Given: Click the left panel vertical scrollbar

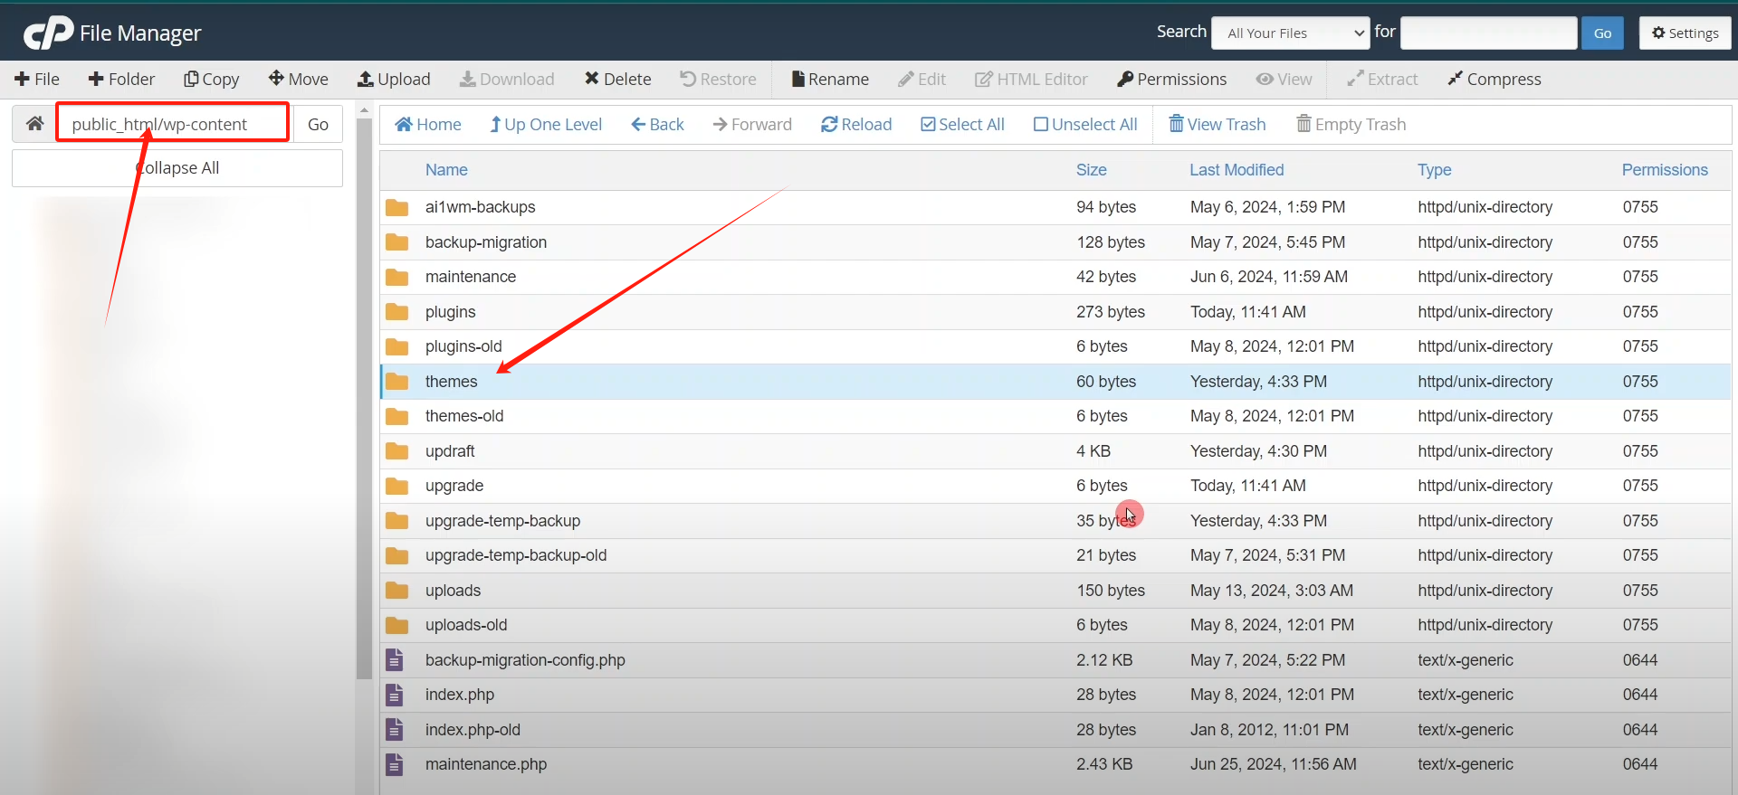Looking at the screenshot, I should pos(364,398).
